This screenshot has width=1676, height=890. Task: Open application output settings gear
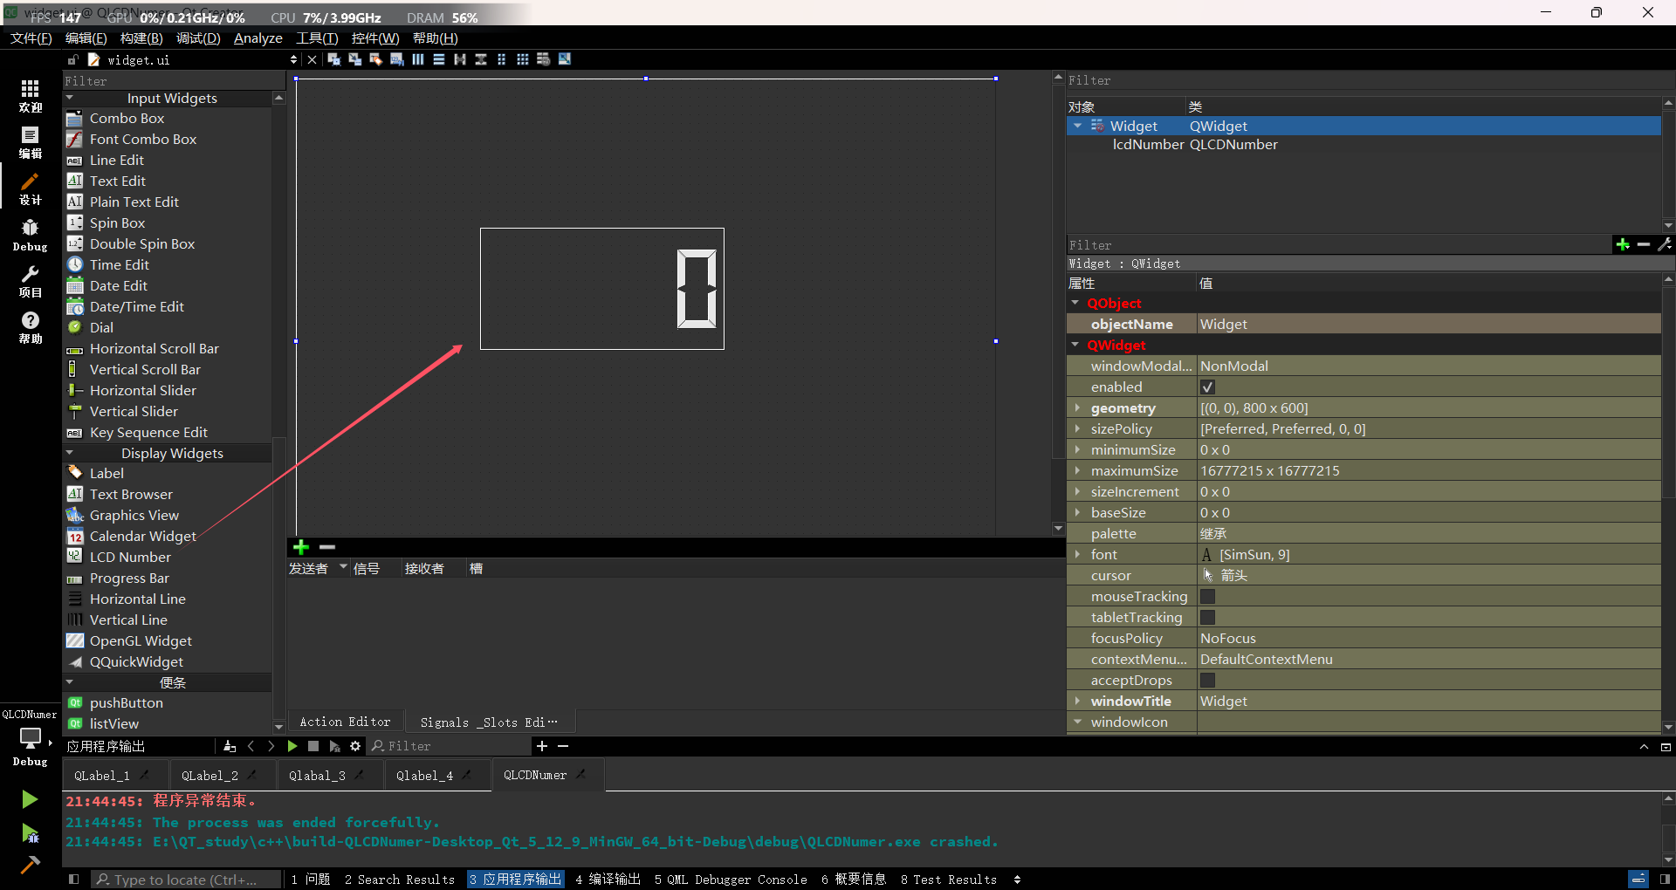(355, 746)
